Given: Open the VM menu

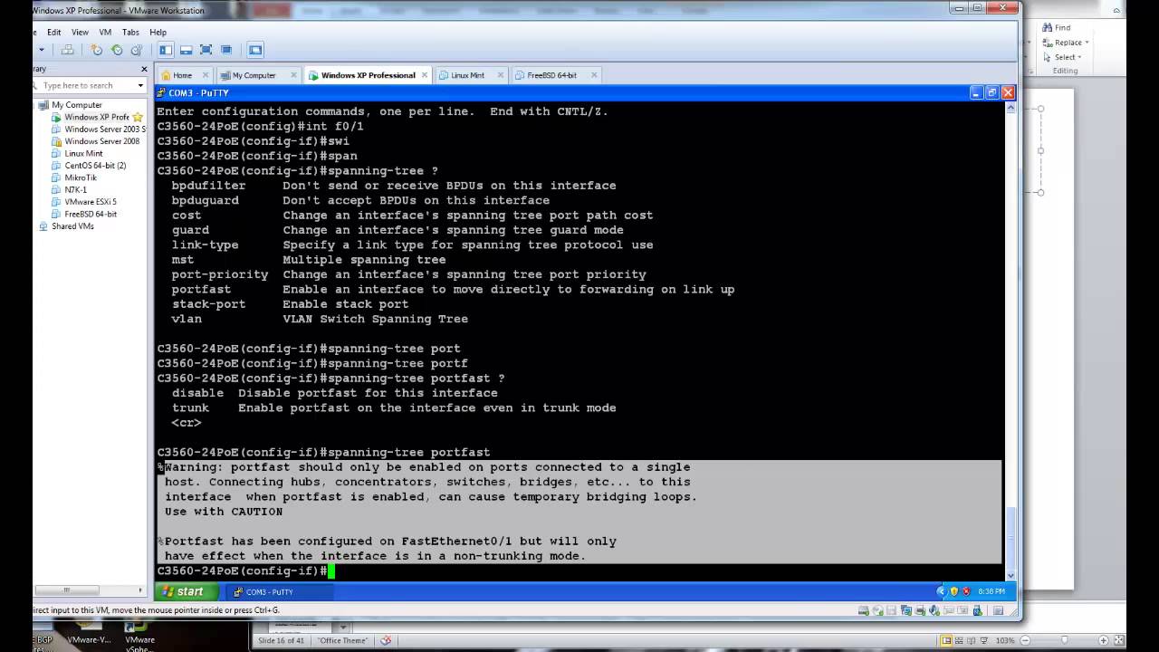Looking at the screenshot, I should pyautogui.click(x=105, y=32).
